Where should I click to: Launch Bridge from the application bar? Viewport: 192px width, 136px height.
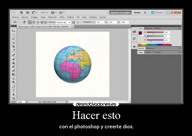[22, 12]
